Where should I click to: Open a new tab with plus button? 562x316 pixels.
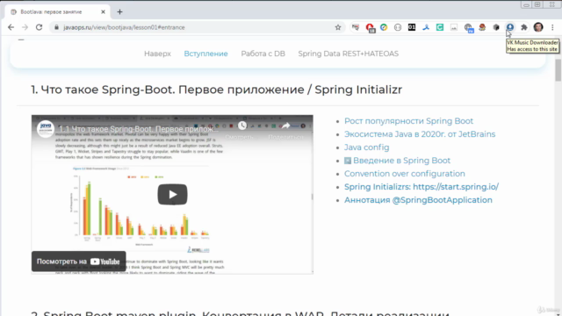[x=119, y=11]
